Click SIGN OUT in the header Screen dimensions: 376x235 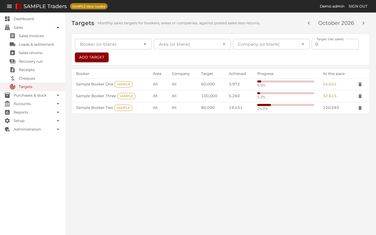pos(358,6)
